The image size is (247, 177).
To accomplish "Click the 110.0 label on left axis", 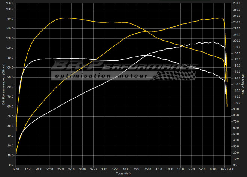I will click(x=10, y=58).
